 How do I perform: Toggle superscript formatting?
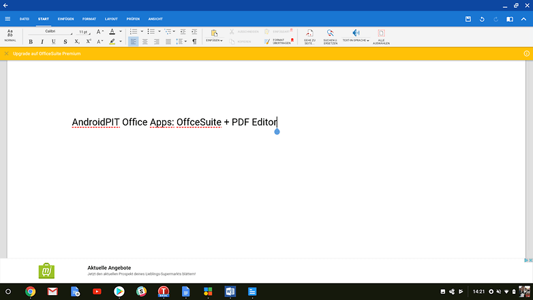click(89, 42)
